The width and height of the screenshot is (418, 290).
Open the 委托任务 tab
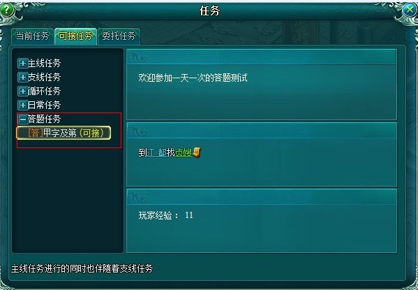(x=119, y=36)
